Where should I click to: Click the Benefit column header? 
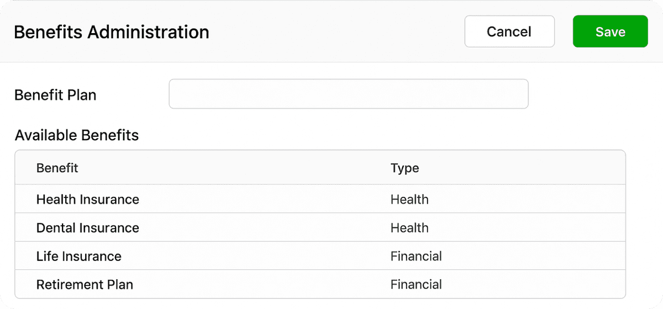[57, 168]
